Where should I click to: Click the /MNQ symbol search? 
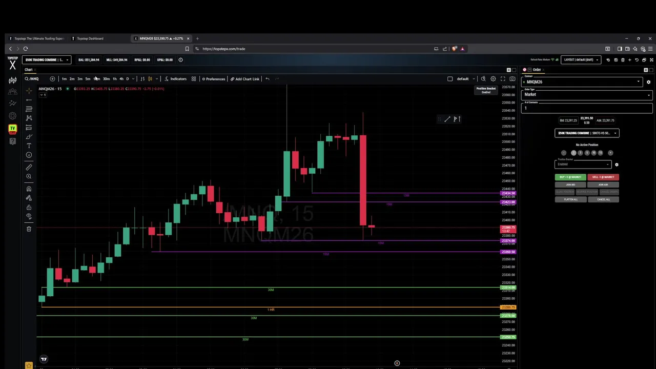[x=32, y=79]
